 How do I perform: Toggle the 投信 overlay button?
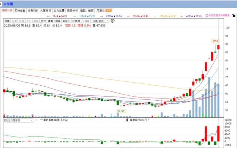pyautogui.click(x=21, y=21)
